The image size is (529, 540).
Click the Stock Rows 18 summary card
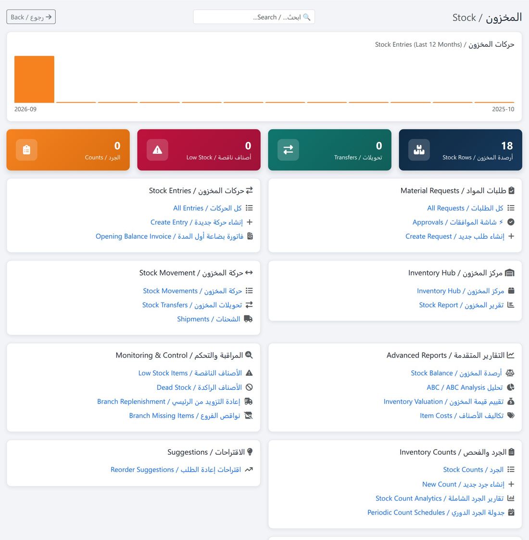tap(460, 150)
